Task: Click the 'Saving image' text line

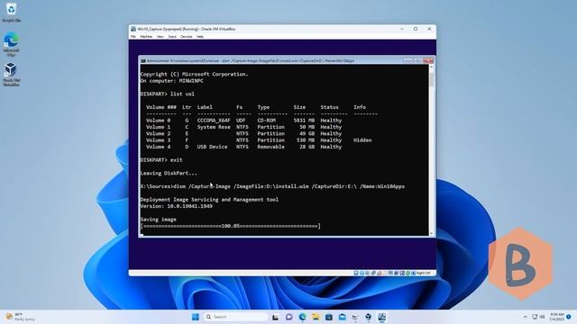Action: pos(159,220)
